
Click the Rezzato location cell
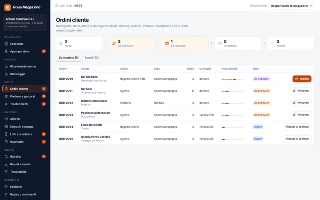(x=159, y=103)
